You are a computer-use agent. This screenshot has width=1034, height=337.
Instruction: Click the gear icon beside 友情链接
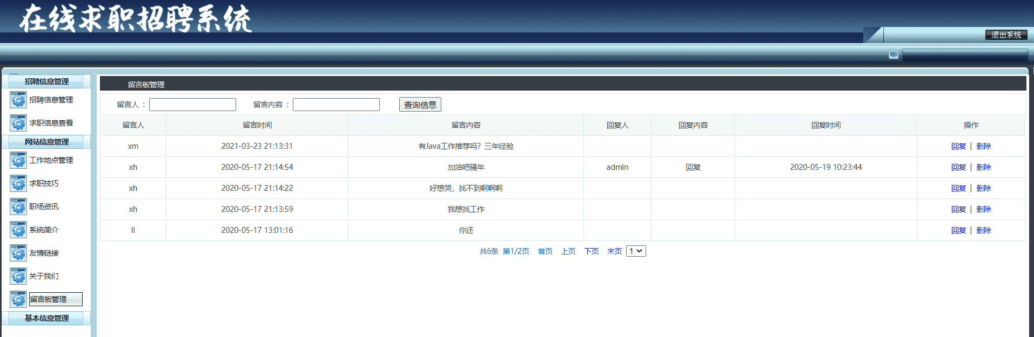(x=18, y=253)
